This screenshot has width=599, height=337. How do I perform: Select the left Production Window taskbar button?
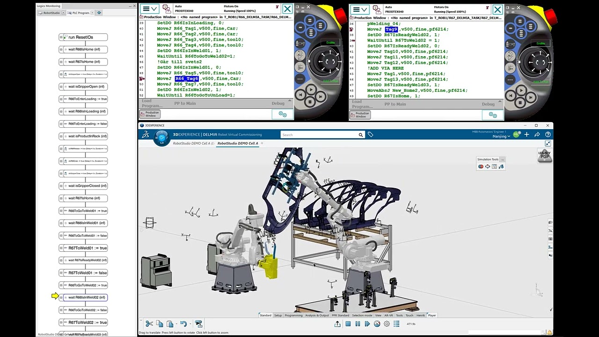(x=150, y=114)
